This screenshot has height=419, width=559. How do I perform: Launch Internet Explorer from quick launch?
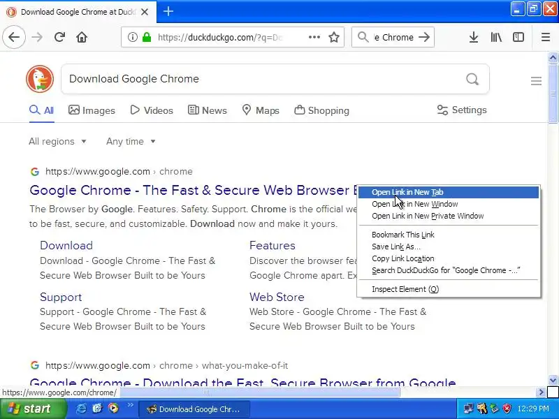(x=81, y=409)
